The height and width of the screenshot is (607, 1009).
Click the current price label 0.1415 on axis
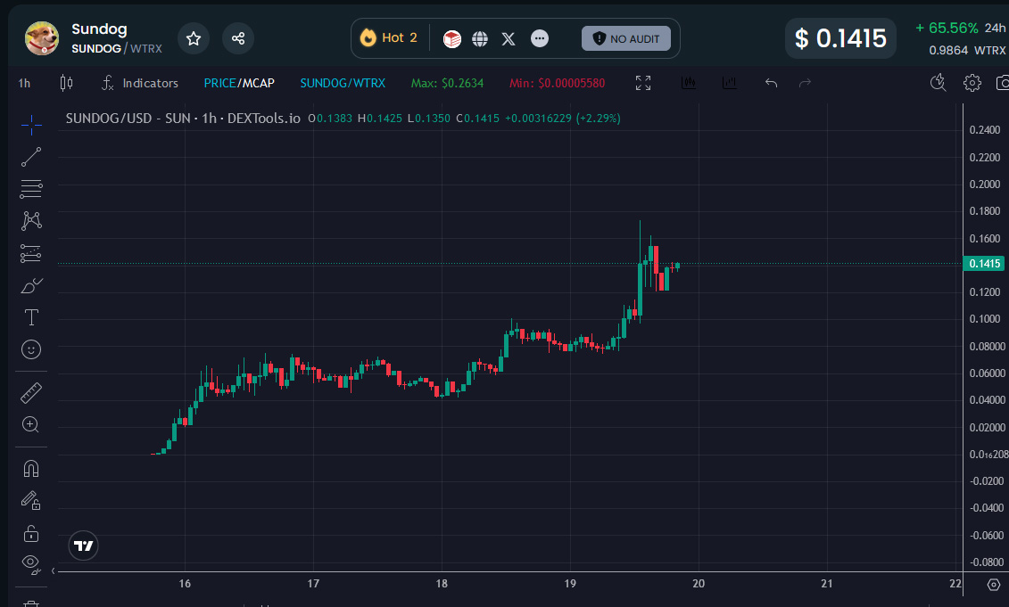pyautogui.click(x=985, y=264)
